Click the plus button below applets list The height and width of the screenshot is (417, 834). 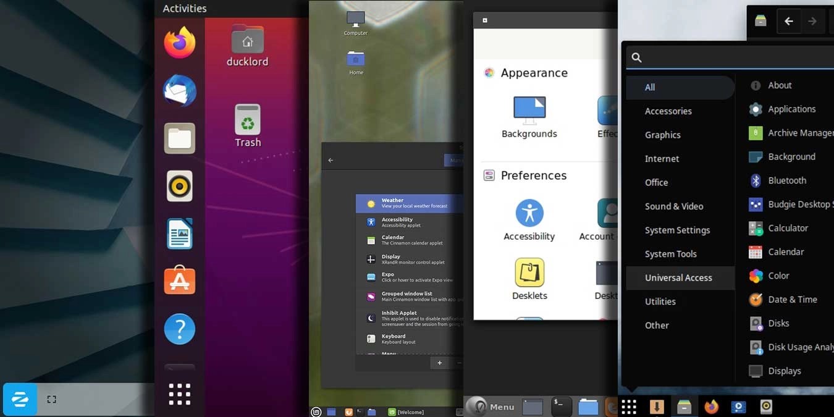pos(439,363)
